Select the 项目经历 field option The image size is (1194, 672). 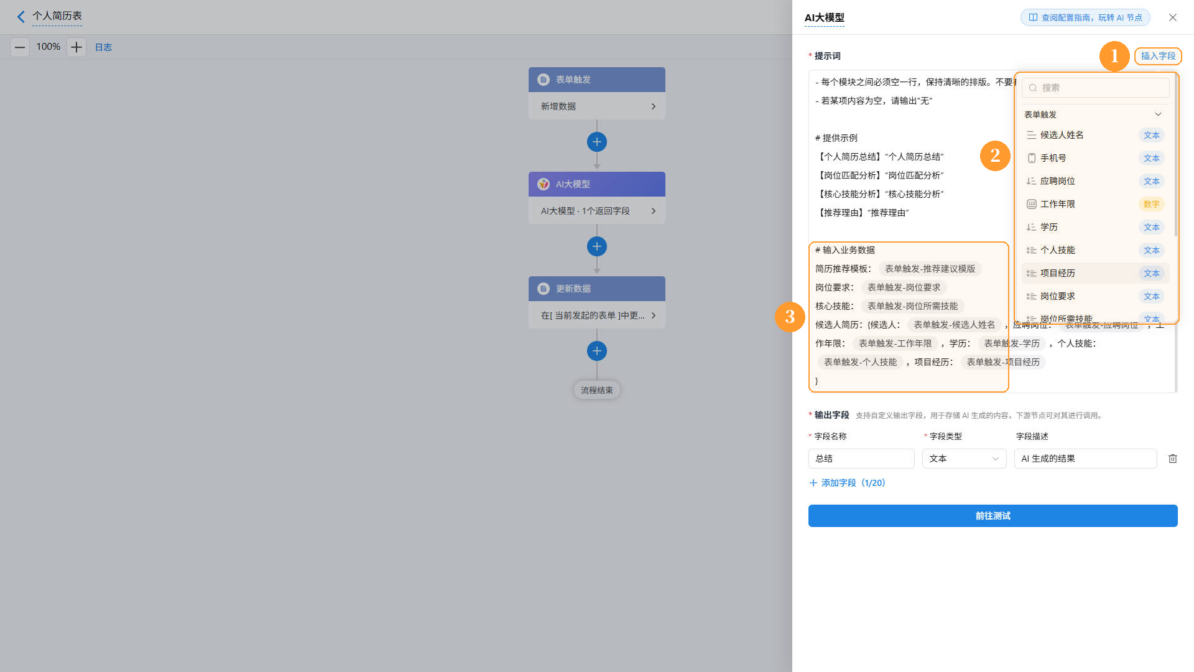pos(1096,273)
